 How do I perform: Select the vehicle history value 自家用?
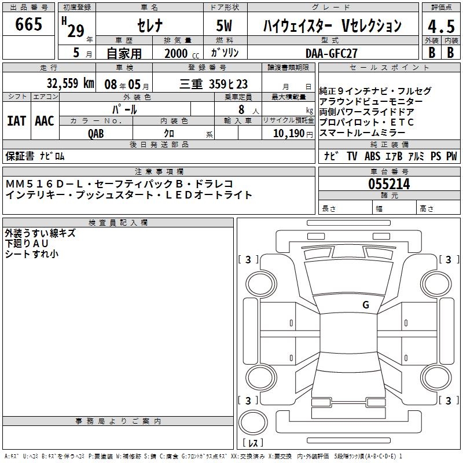[x=124, y=53]
